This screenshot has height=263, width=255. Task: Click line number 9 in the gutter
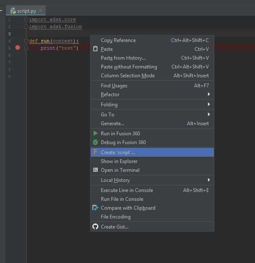tap(9, 76)
